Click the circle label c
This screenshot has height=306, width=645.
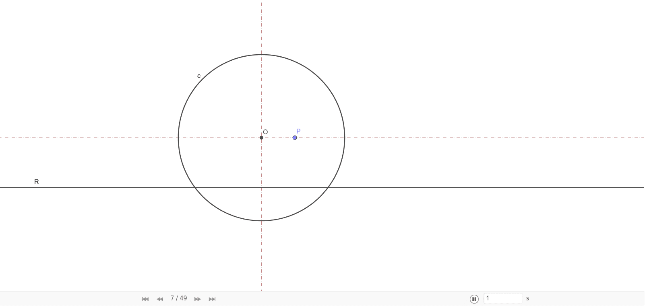click(x=199, y=76)
